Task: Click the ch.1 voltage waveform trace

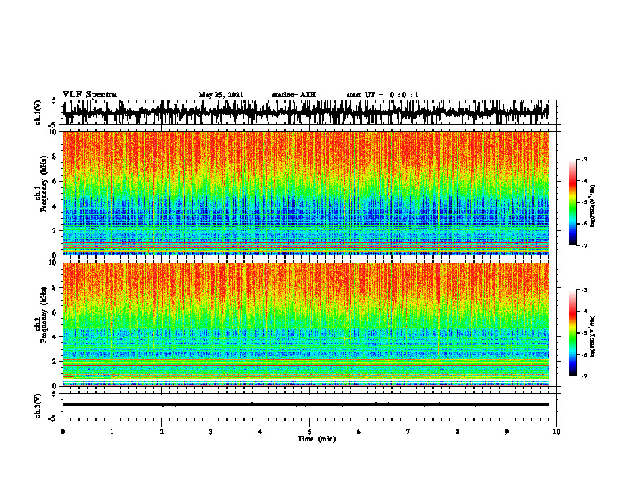Action: [x=306, y=112]
